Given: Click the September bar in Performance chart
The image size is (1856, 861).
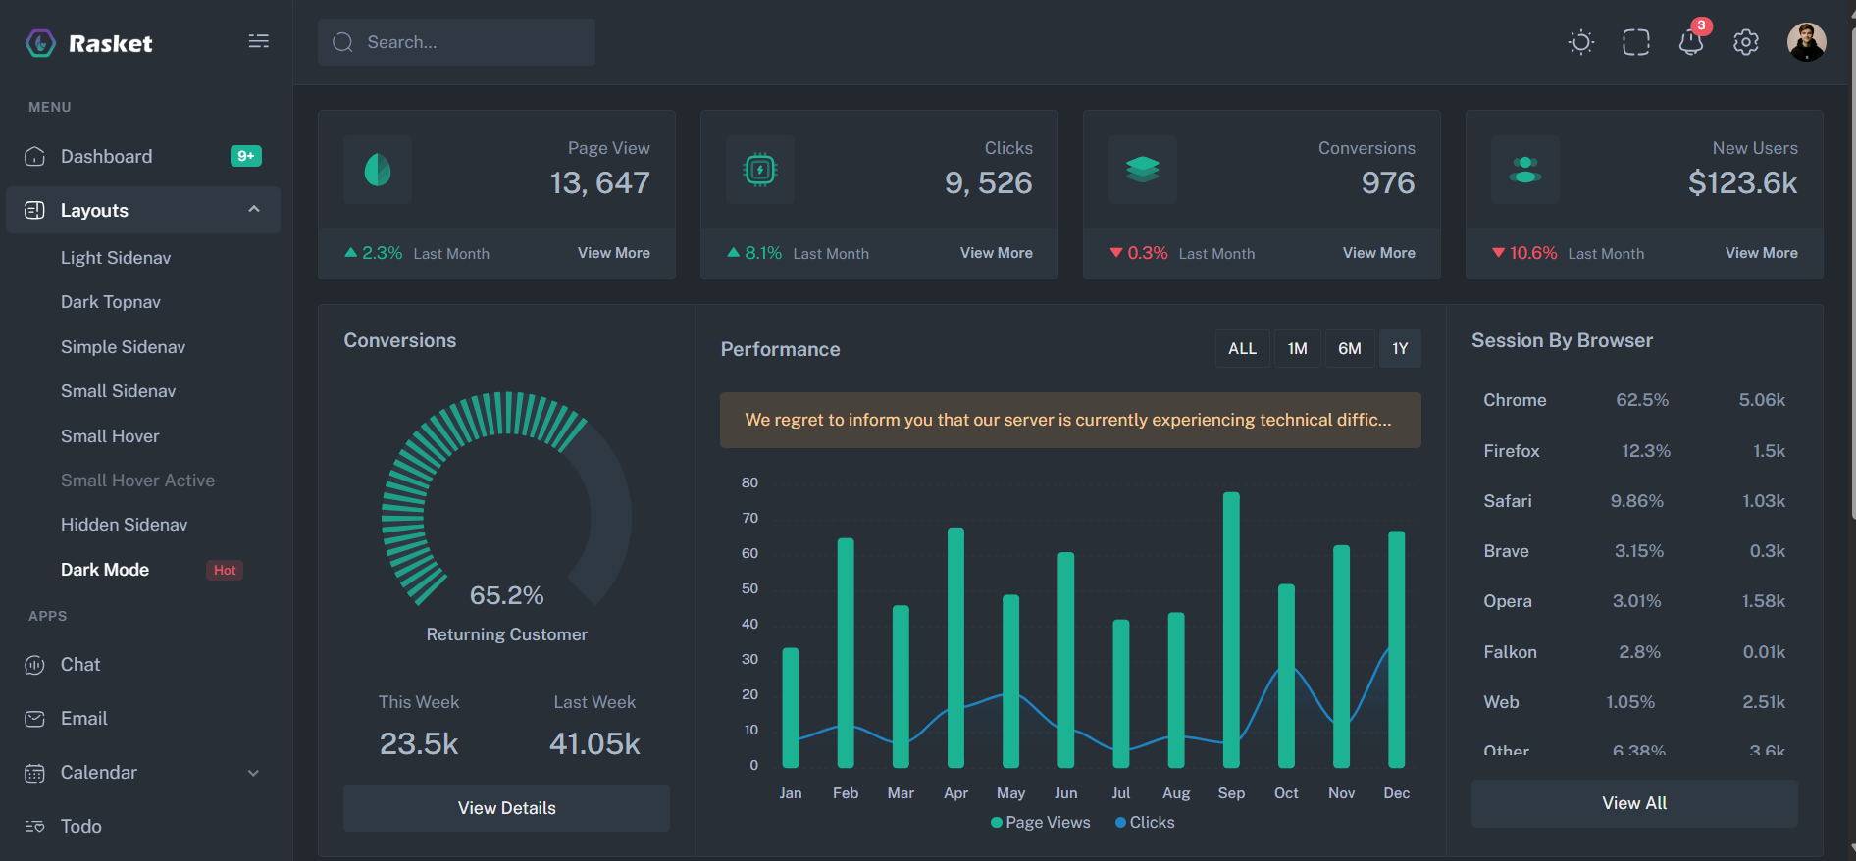Looking at the screenshot, I should [1231, 630].
